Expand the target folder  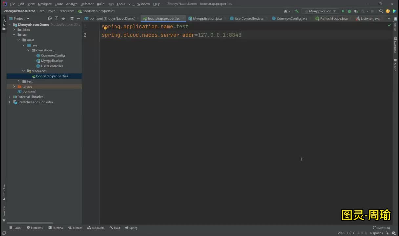[x=14, y=87]
